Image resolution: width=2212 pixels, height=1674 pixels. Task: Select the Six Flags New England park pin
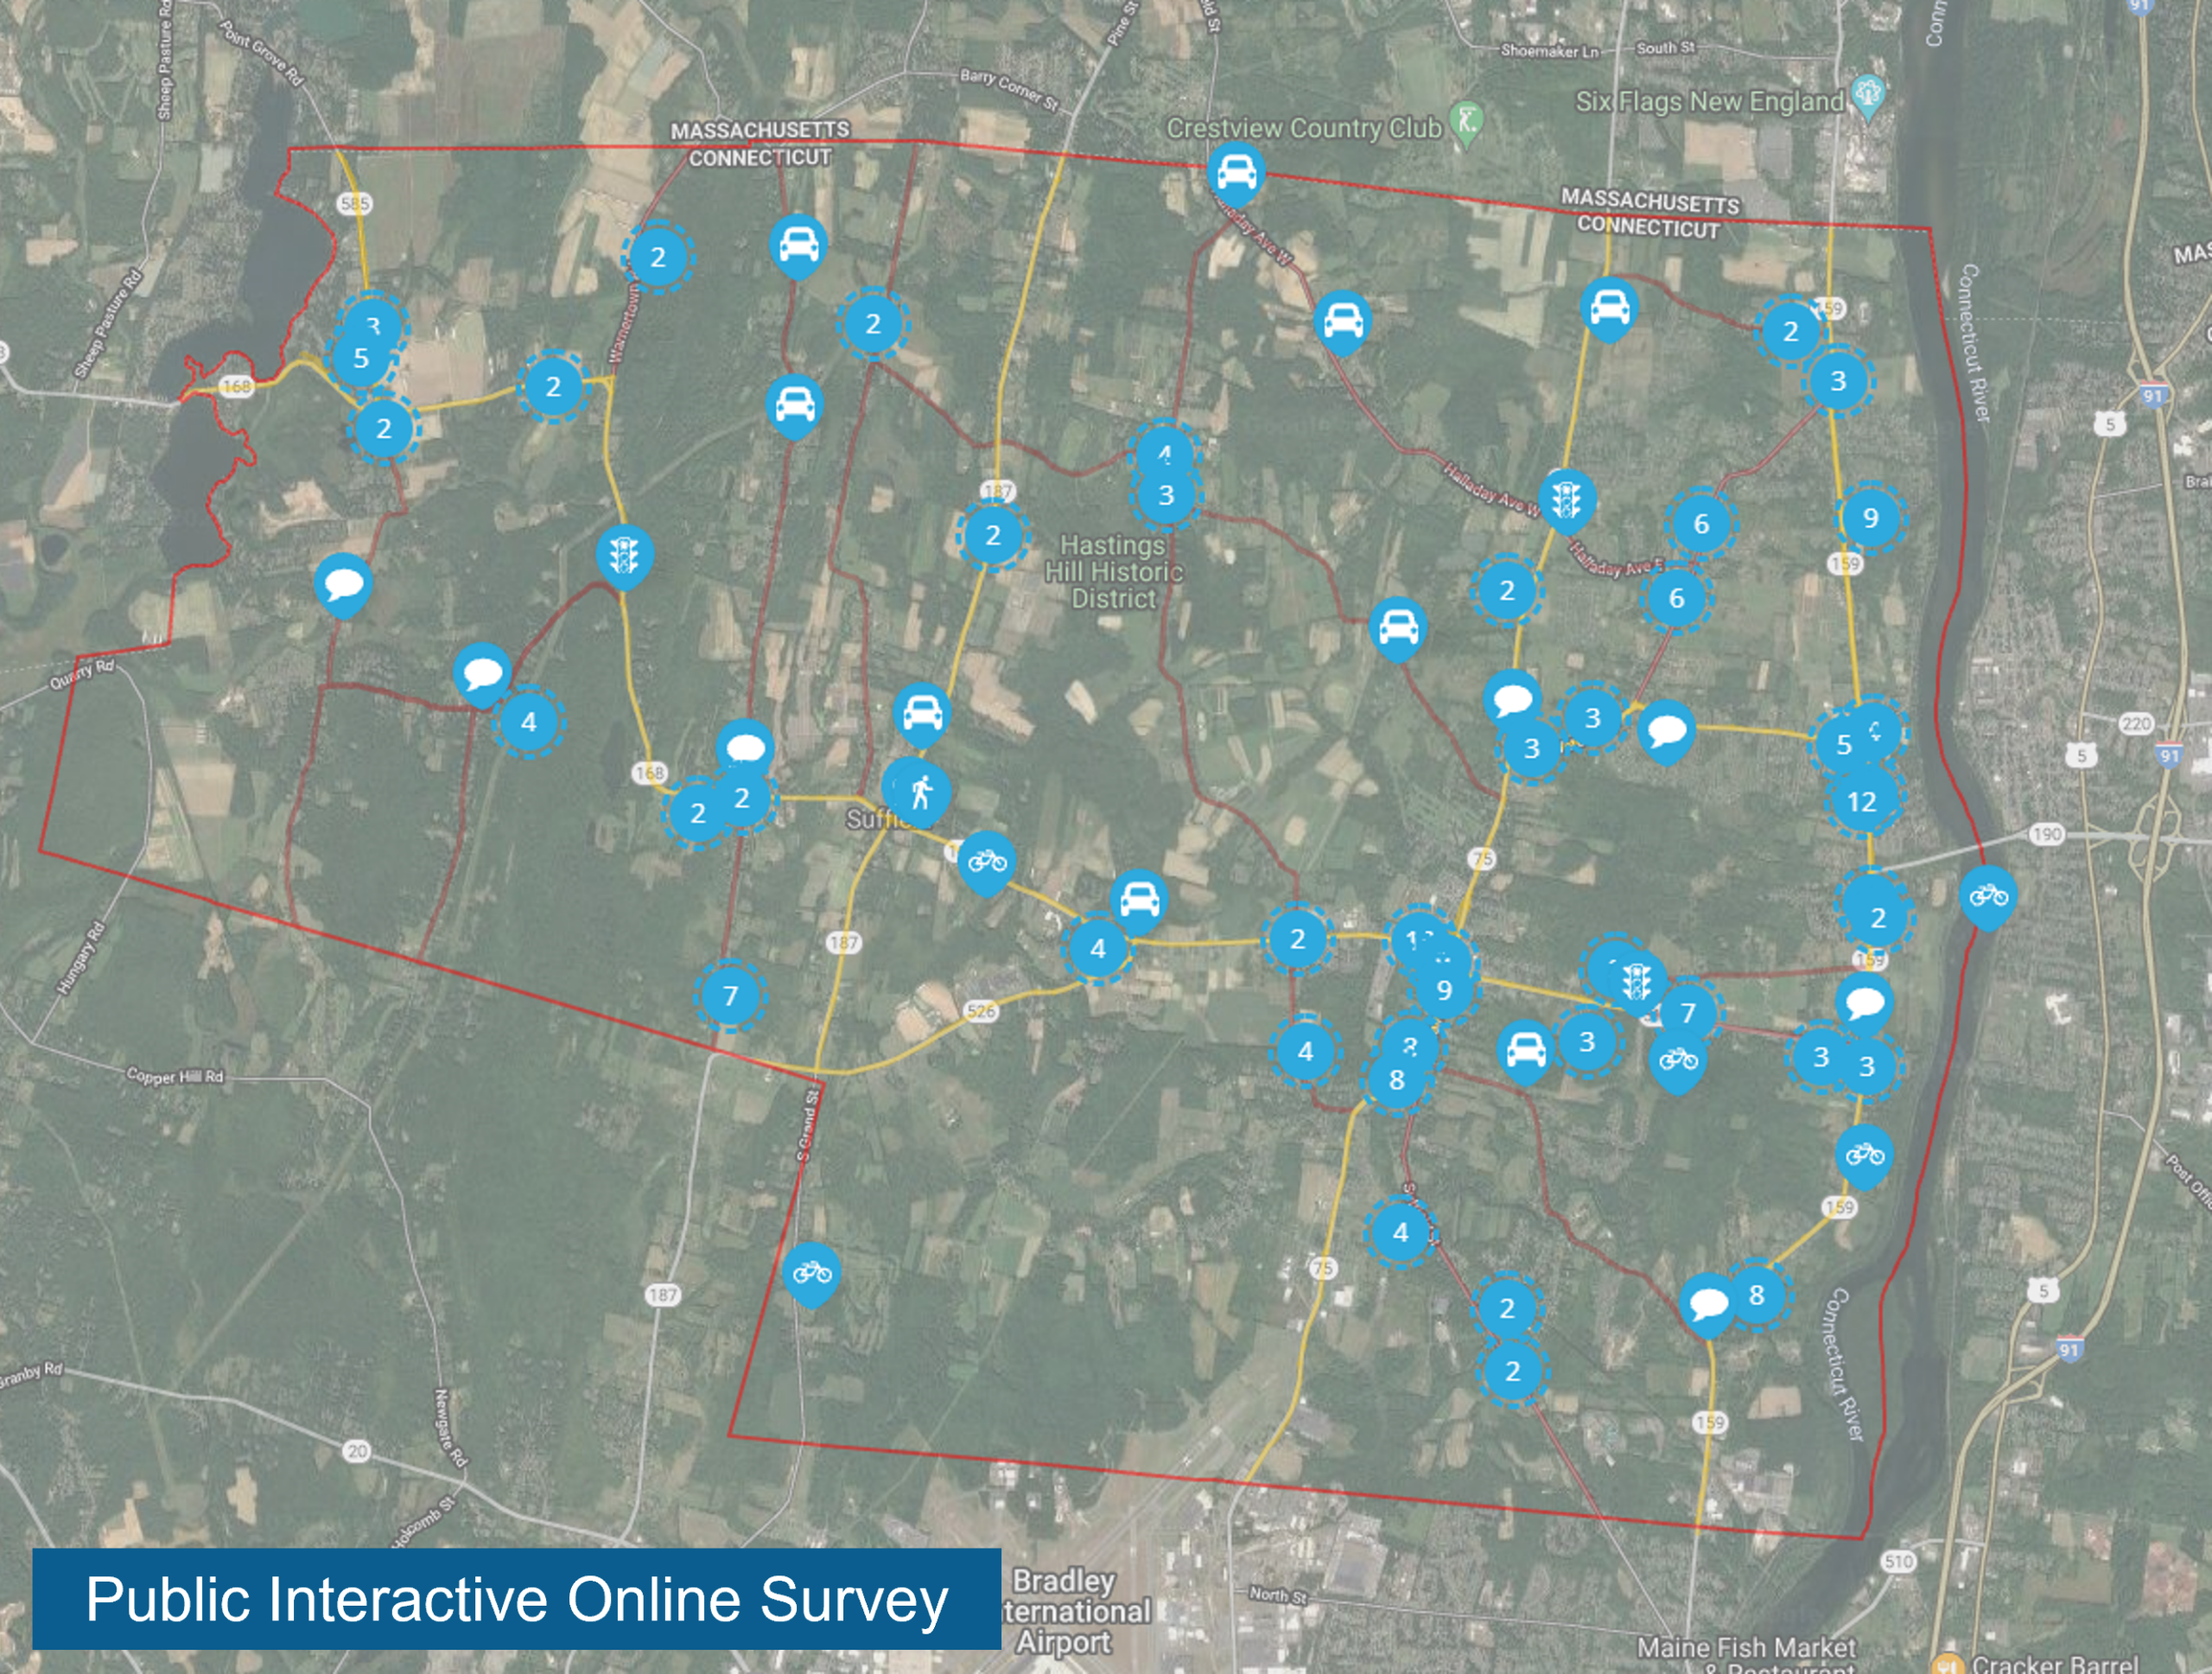(x=1867, y=95)
